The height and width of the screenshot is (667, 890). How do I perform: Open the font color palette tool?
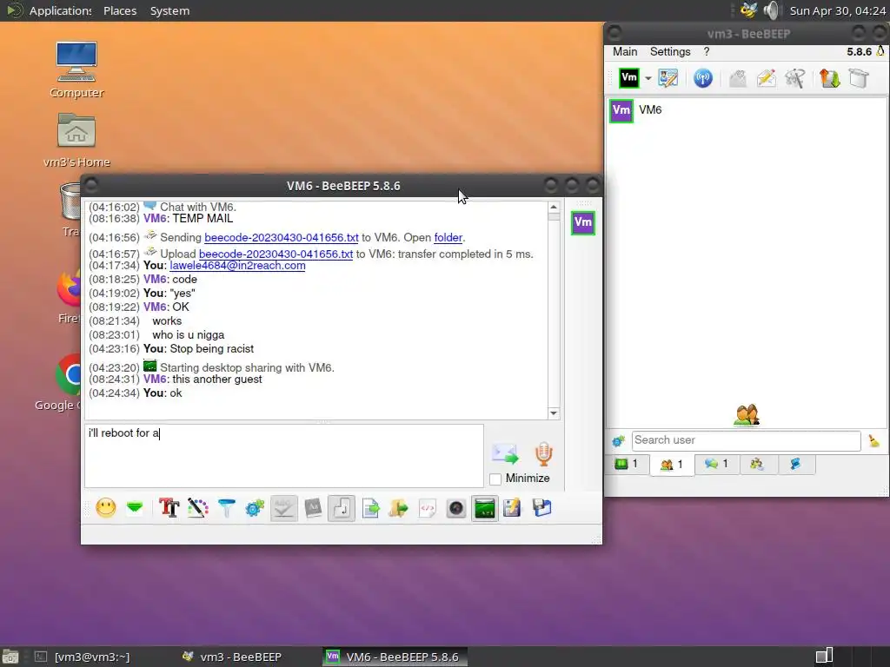[198, 507]
